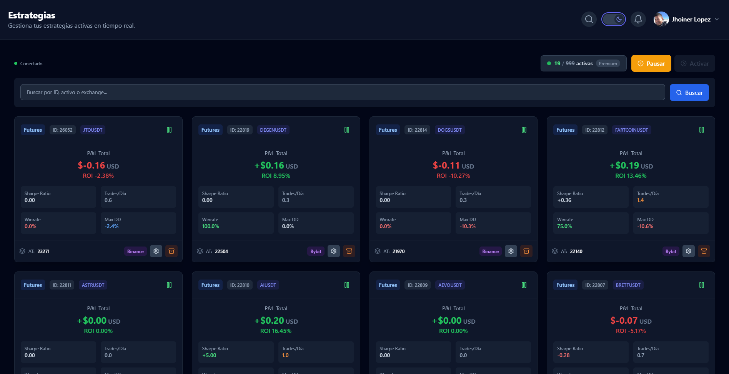This screenshot has height=374, width=729.
Task: Archive the FARTCOINUSDT strategy
Action: 704,251
